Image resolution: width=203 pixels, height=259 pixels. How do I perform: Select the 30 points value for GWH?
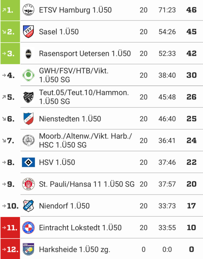coord(191,75)
